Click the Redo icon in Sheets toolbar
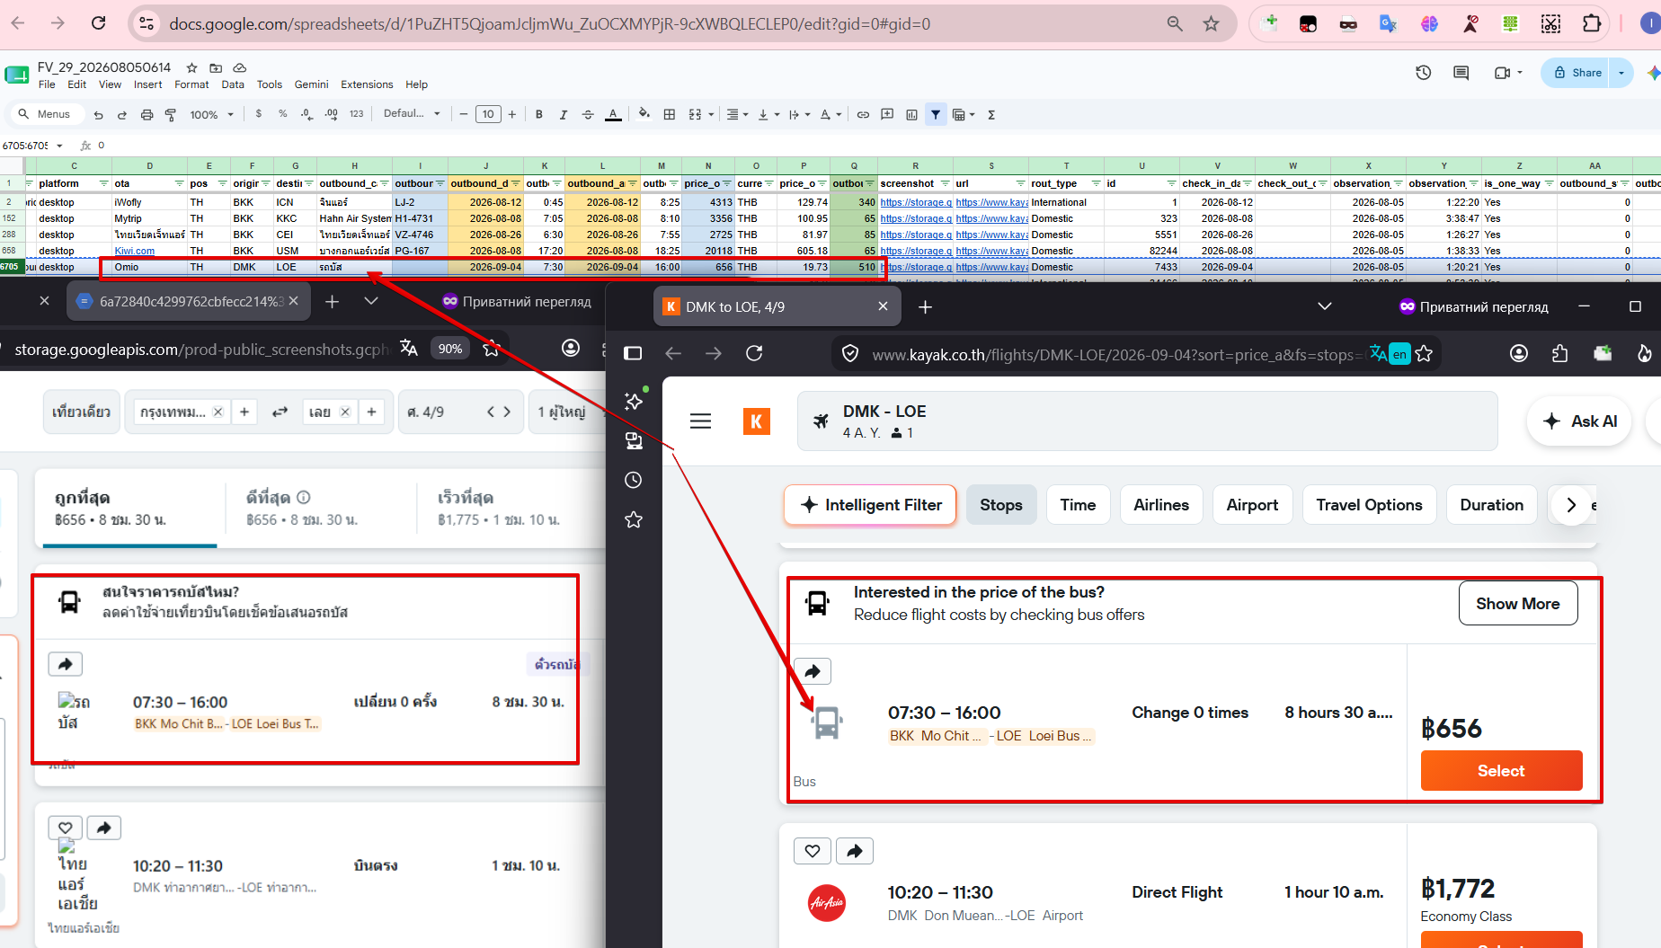Viewport: 1661px width, 948px height. tap(122, 115)
